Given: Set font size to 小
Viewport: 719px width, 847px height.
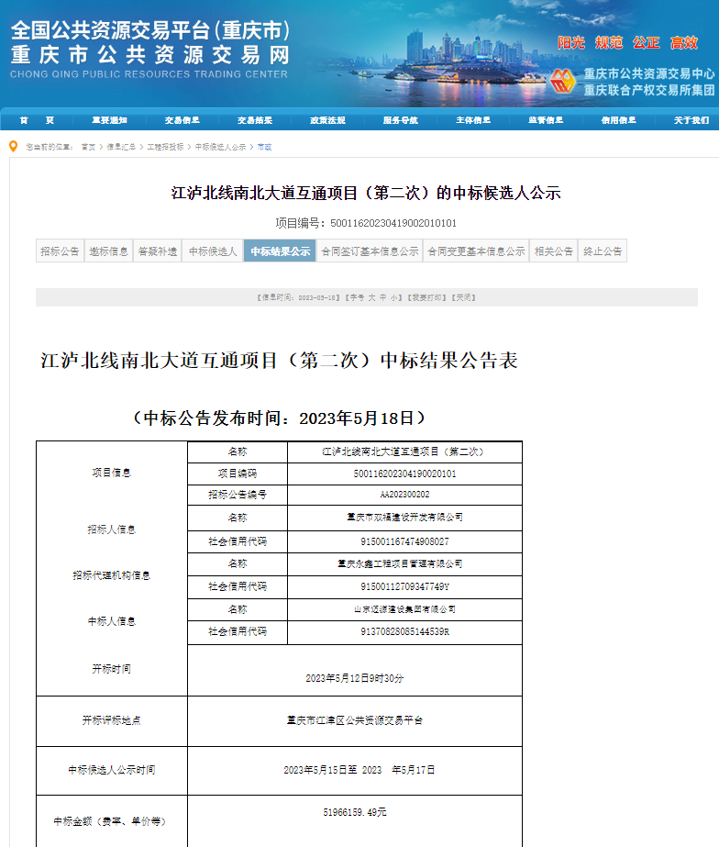Looking at the screenshot, I should click(394, 297).
